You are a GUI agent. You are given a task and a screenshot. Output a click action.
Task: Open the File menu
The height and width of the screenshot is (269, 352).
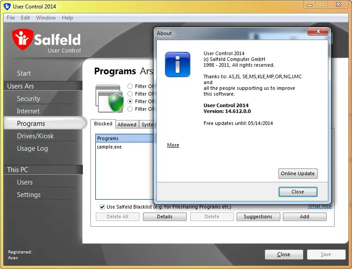click(x=11, y=18)
